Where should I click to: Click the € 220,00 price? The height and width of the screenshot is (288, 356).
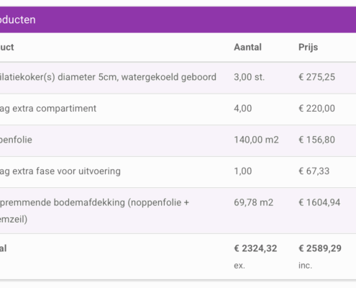pos(316,109)
